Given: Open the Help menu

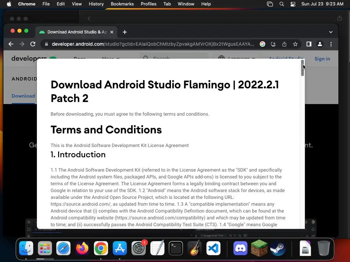Looking at the screenshot, I should tap(206, 4).
